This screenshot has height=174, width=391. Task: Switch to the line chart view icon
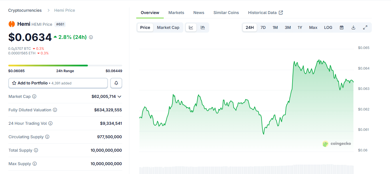point(191,27)
